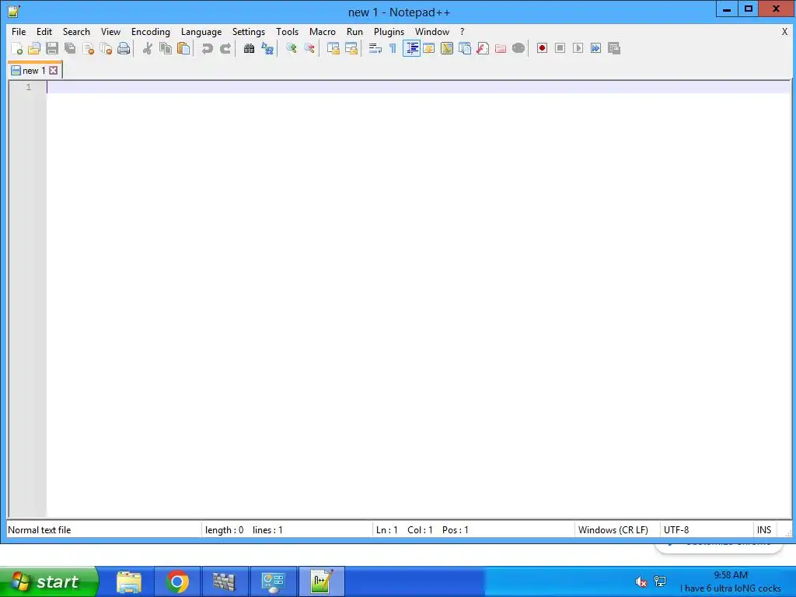Open the Search menu
Viewport: 796px width, 597px height.
[77, 31]
